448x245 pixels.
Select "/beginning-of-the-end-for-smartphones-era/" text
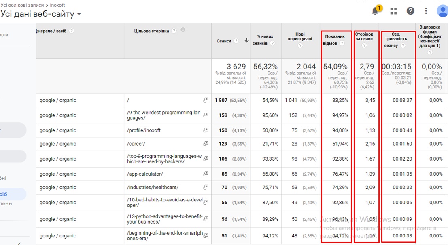tap(165, 236)
